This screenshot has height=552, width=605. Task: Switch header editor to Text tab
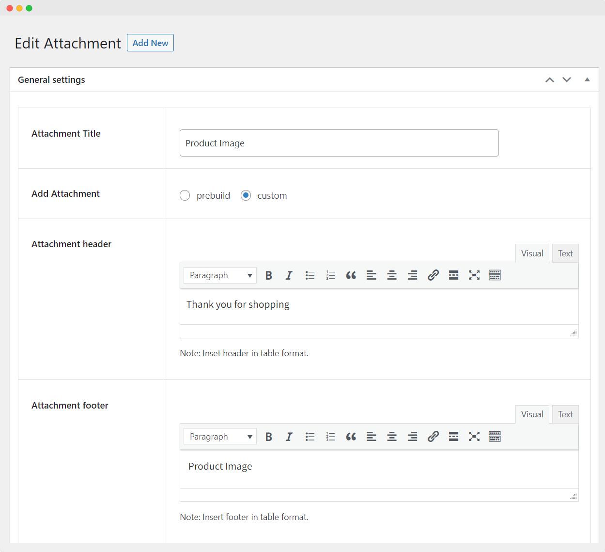point(565,253)
